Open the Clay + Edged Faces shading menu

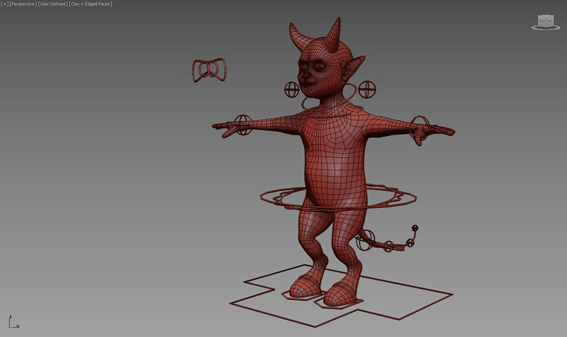91,4
